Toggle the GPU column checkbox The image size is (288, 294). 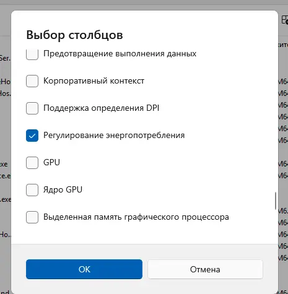point(32,163)
